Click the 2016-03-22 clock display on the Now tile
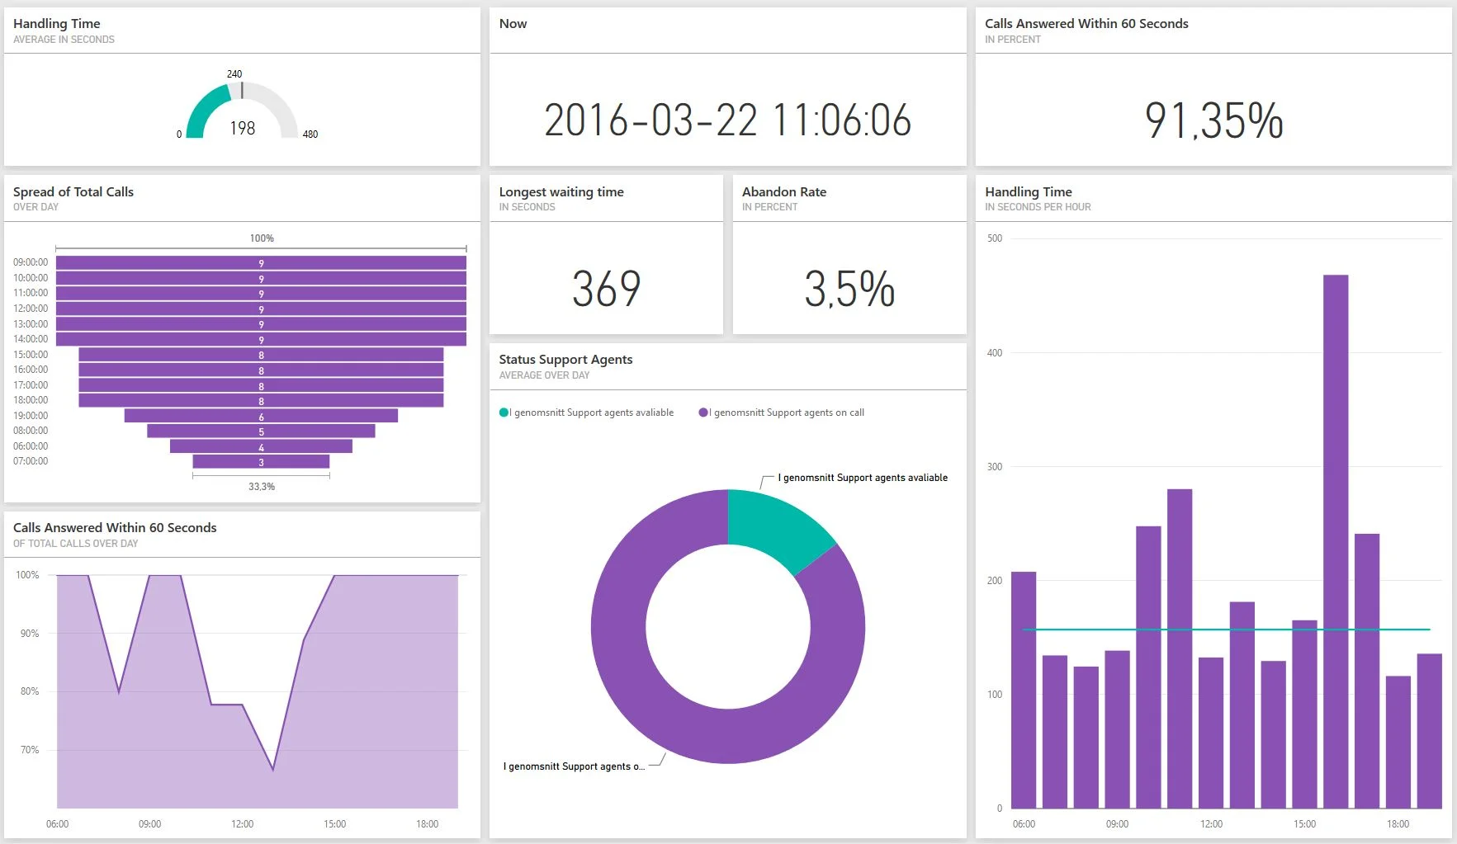 (727, 121)
